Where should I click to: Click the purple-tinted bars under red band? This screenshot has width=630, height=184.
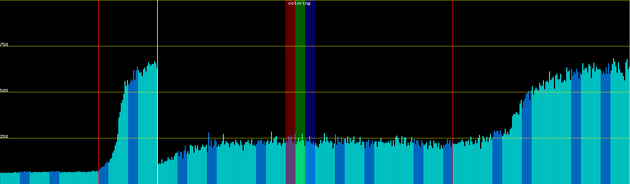290,163
